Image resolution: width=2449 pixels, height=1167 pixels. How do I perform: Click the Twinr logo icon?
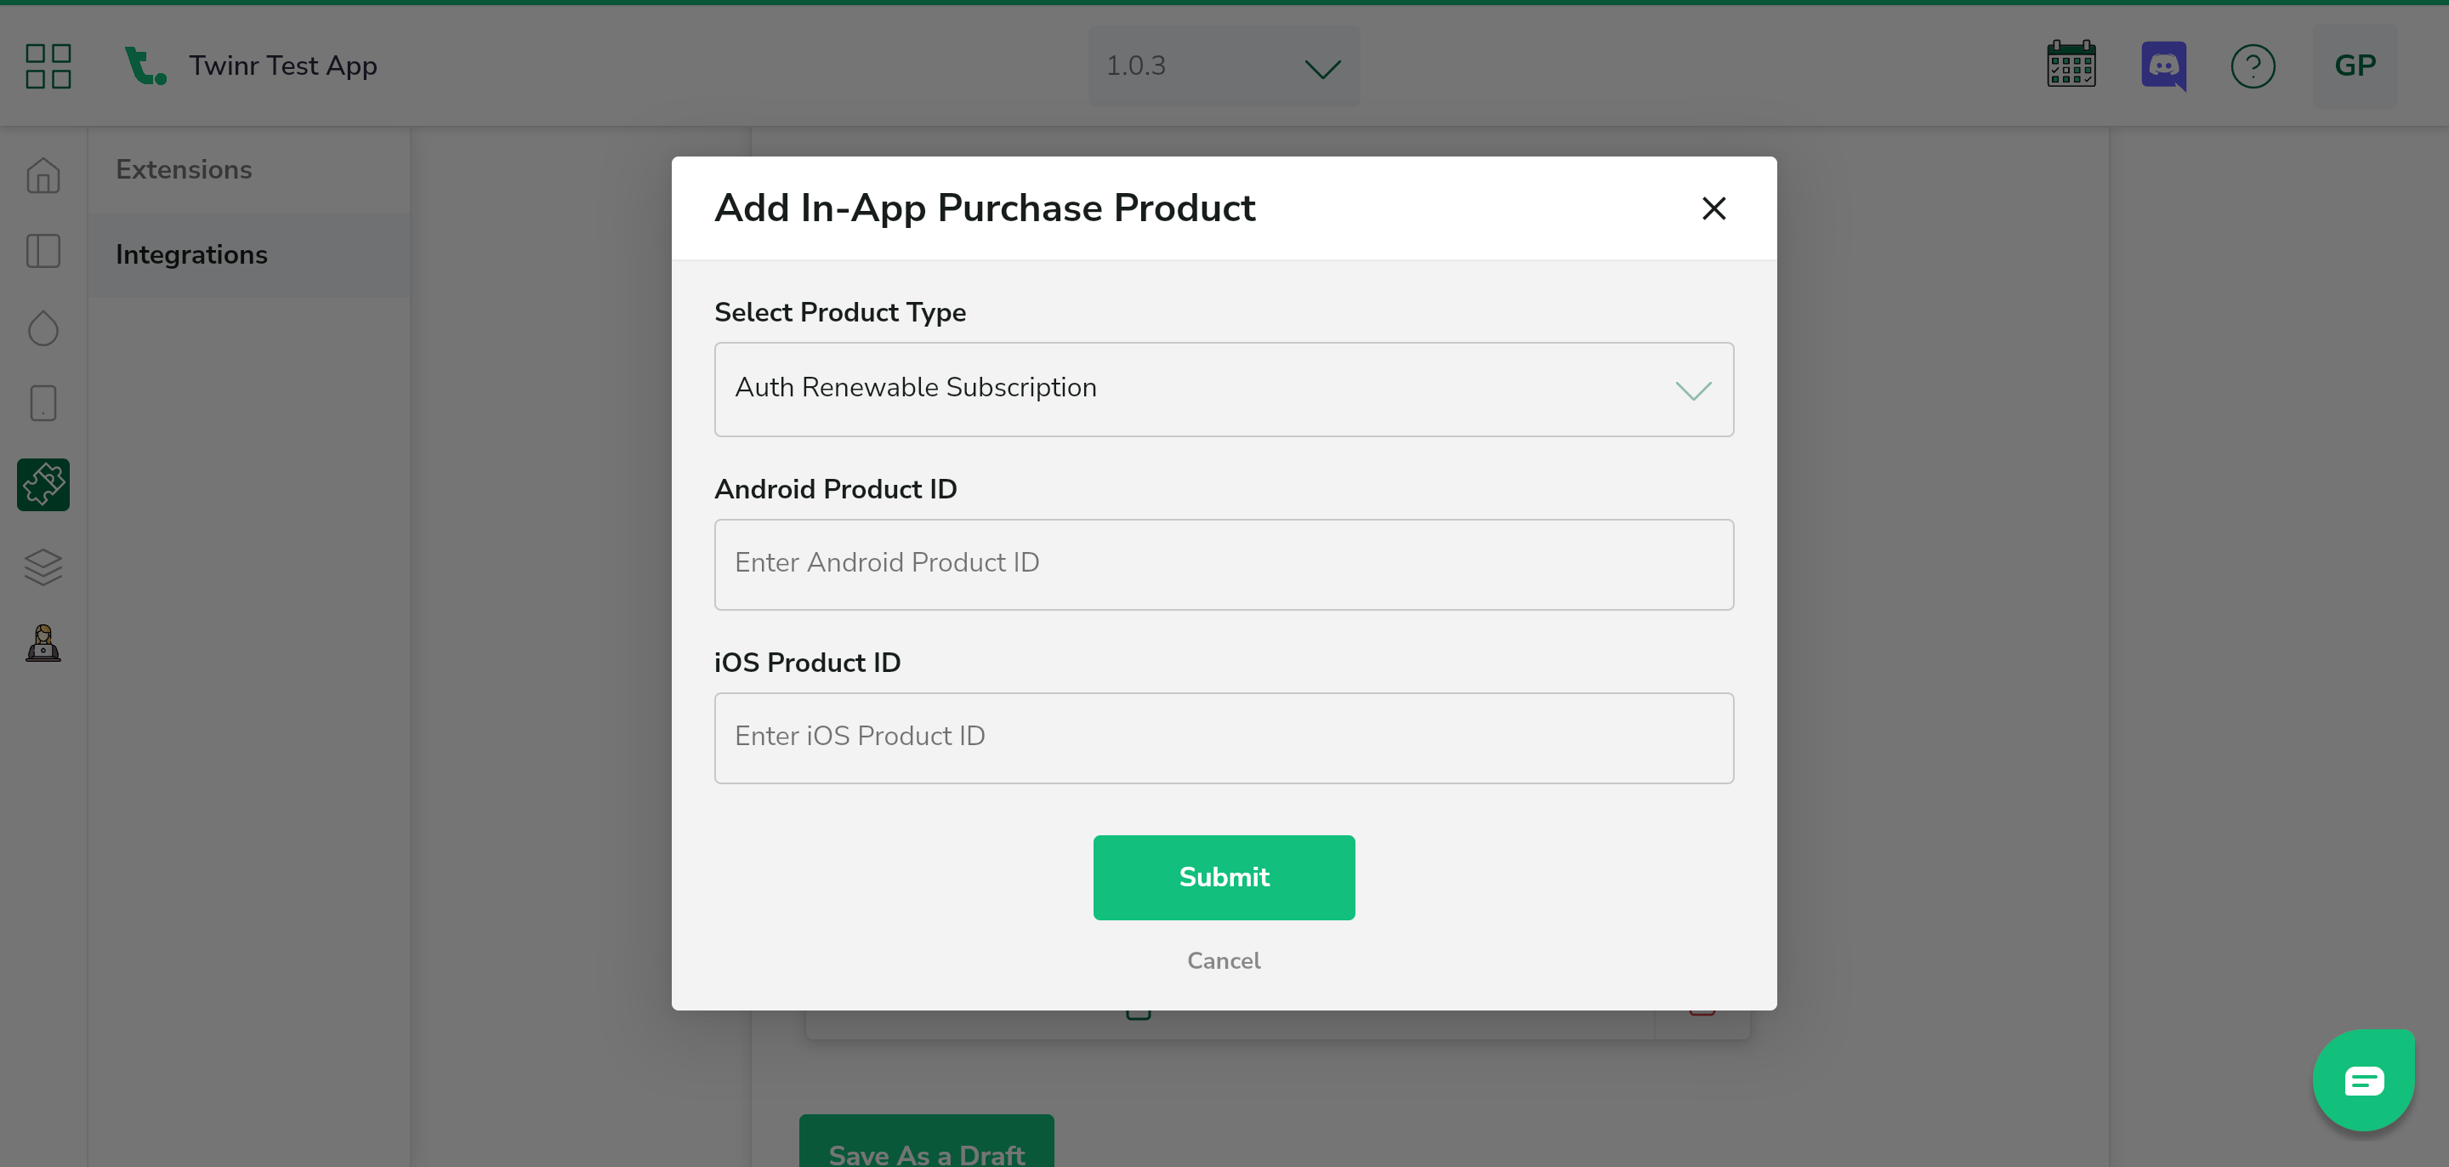tap(145, 65)
